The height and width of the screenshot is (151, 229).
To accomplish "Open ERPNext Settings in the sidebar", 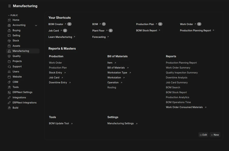I will (23, 92).
